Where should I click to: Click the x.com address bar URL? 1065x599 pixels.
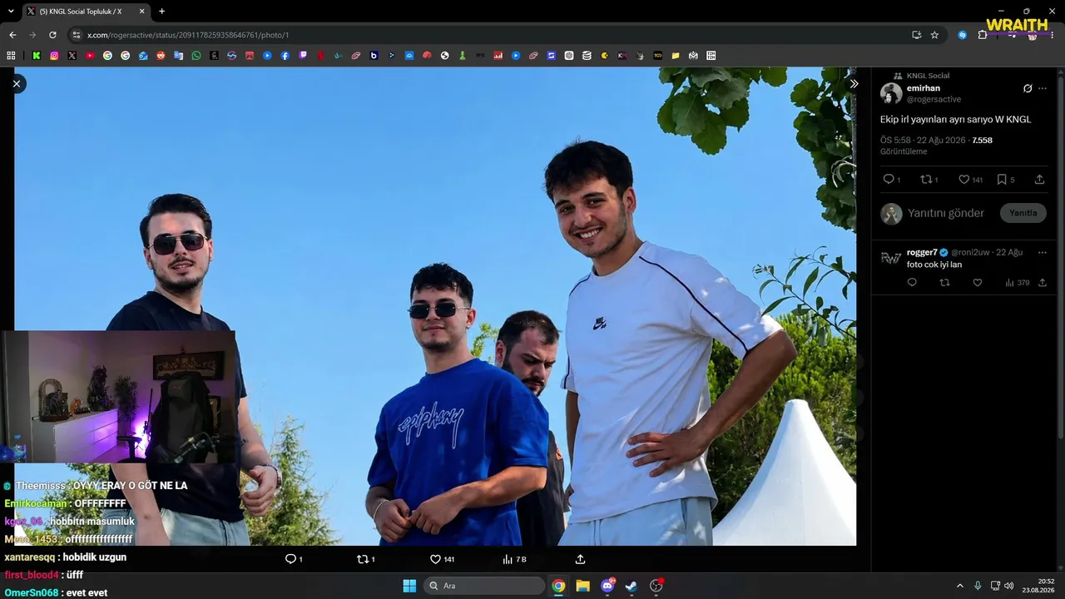[188, 35]
